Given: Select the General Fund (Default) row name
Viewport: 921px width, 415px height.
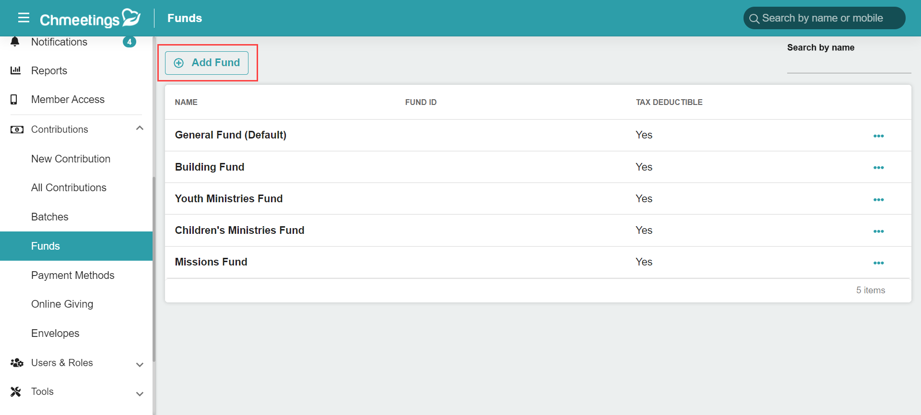Looking at the screenshot, I should click(x=231, y=135).
